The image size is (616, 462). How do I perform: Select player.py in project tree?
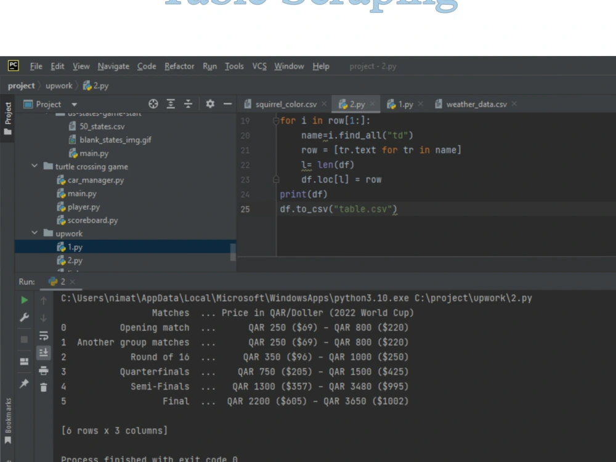pyautogui.click(x=79, y=207)
